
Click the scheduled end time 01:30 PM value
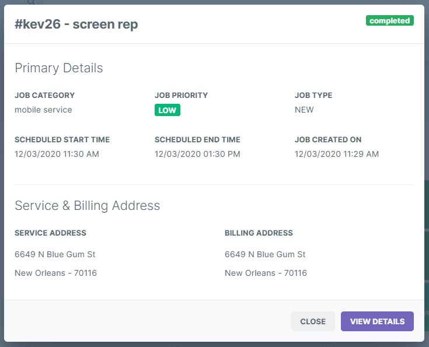[197, 154]
